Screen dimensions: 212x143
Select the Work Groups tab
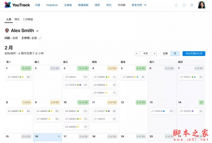28,20
